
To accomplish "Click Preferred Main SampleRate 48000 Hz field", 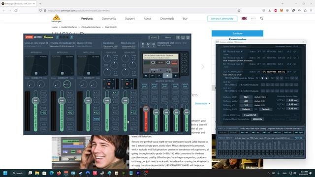I will click(x=257, y=119).
